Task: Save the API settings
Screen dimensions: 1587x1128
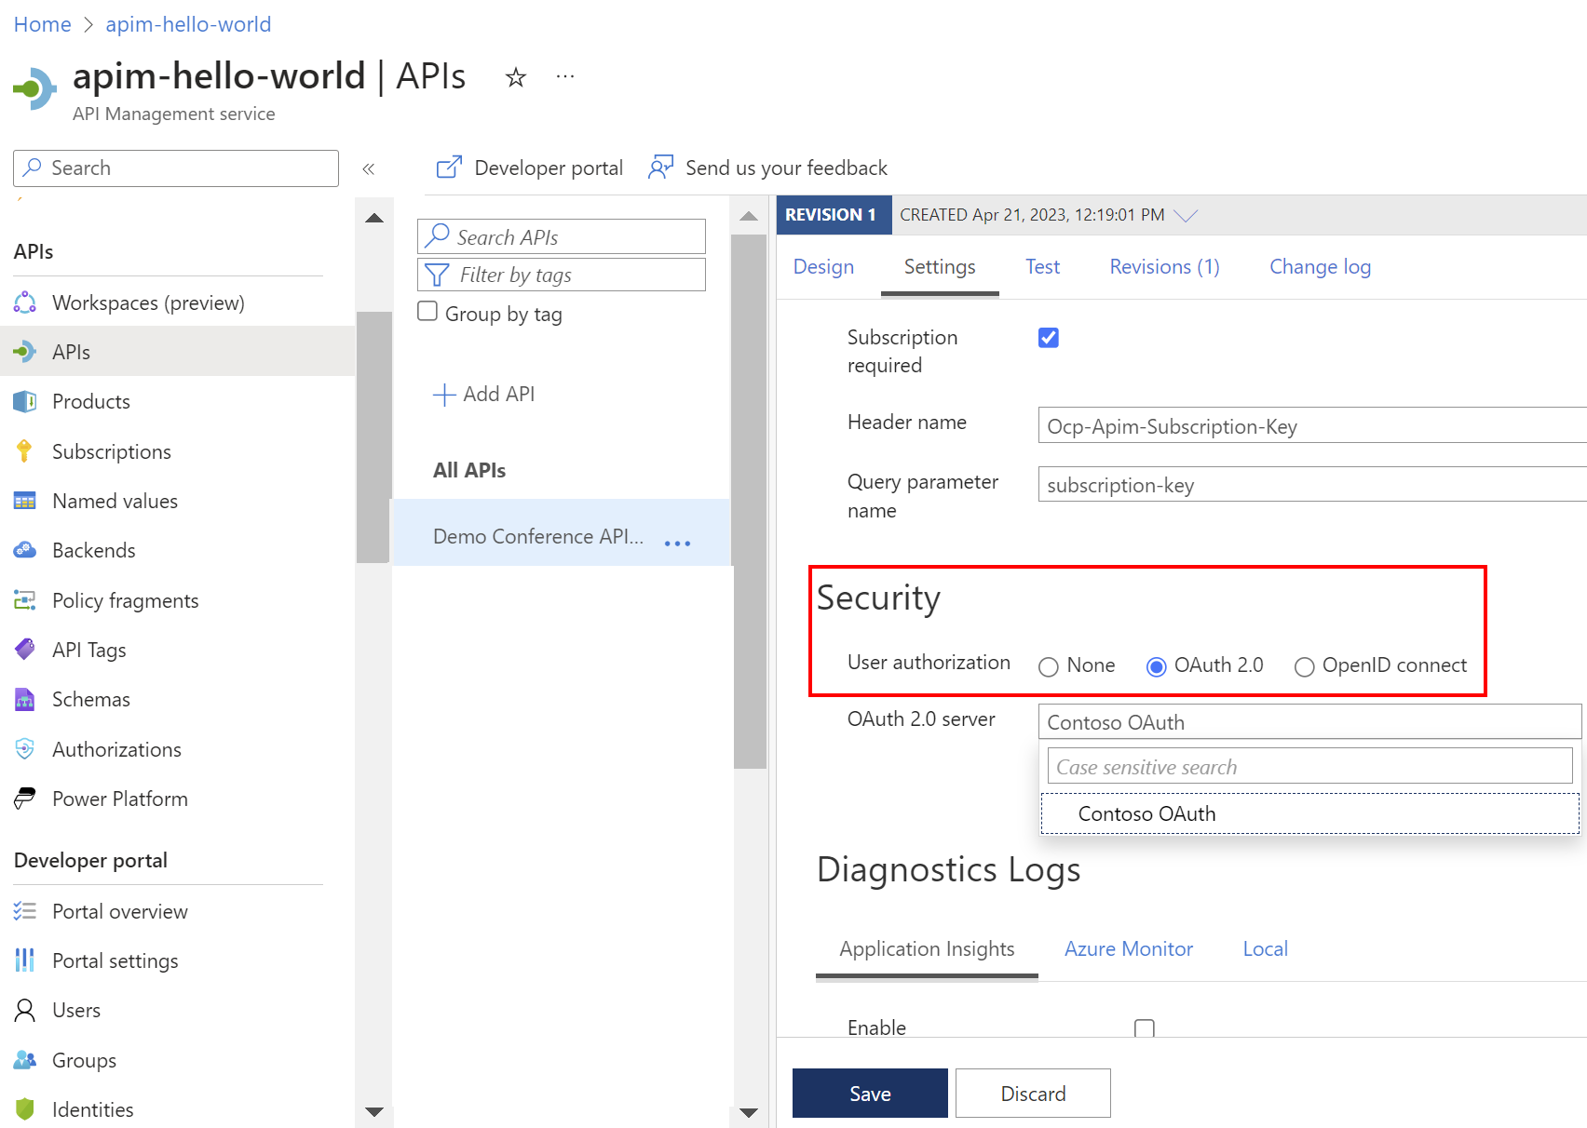Action: coord(869,1093)
